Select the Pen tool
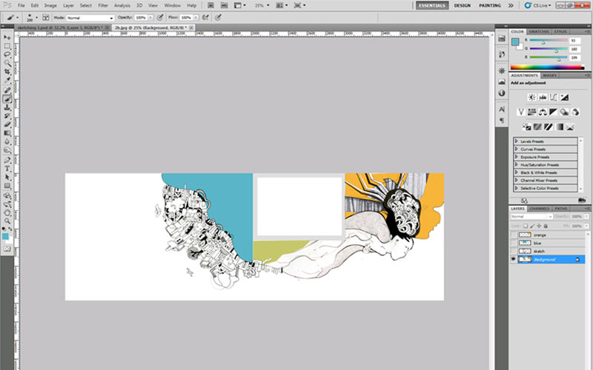 (7, 160)
